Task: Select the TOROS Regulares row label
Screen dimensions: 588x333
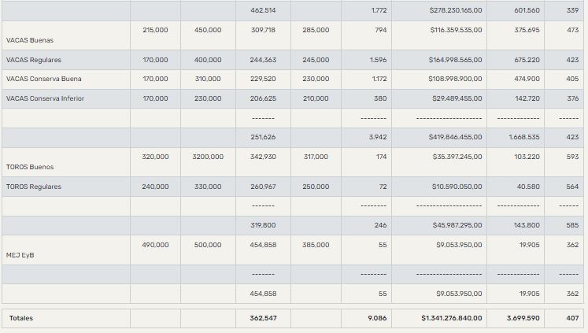Action: tap(33, 187)
